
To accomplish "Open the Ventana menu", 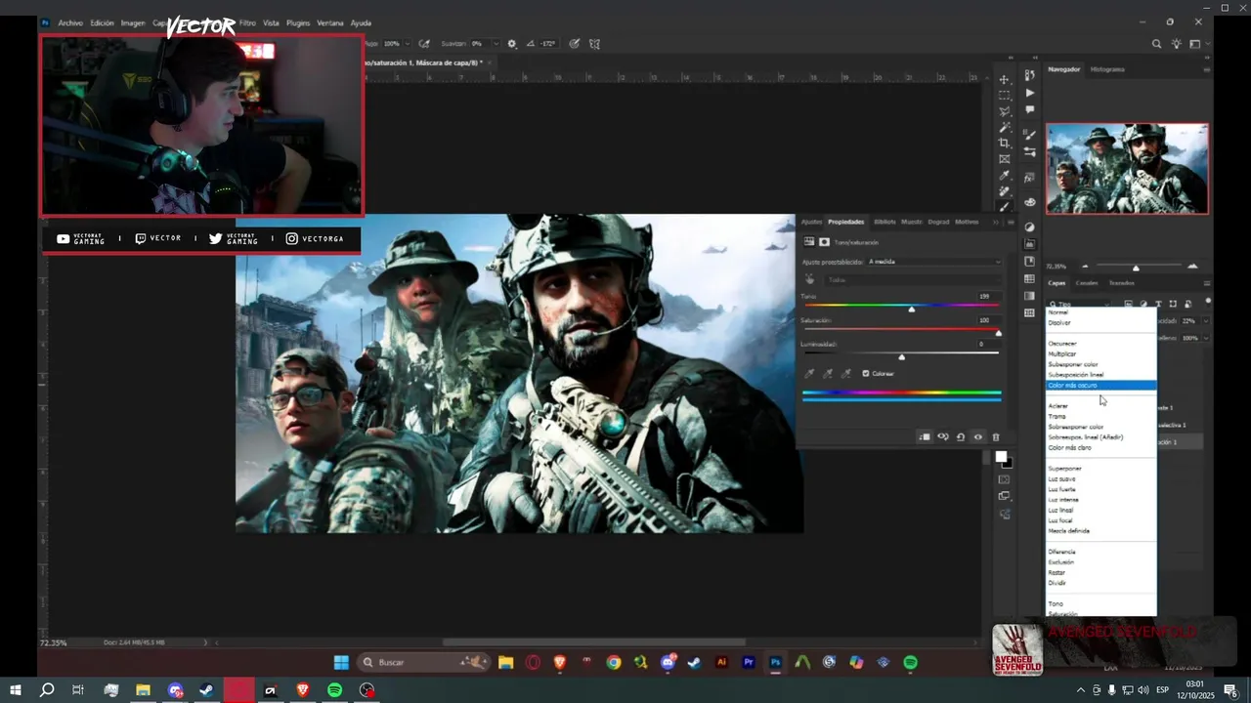I will tap(330, 22).
